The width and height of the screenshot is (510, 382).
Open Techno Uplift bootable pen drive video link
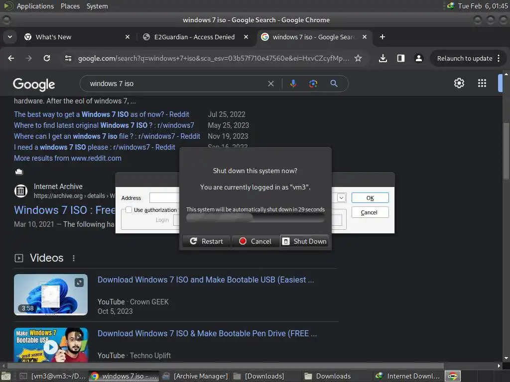click(207, 333)
